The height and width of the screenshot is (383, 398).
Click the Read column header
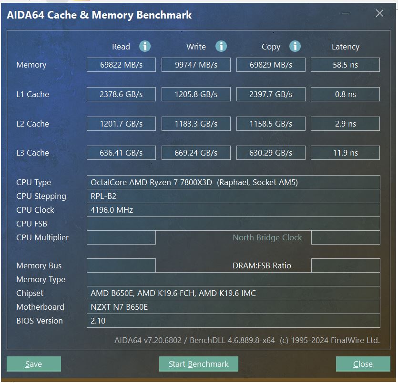tap(121, 47)
